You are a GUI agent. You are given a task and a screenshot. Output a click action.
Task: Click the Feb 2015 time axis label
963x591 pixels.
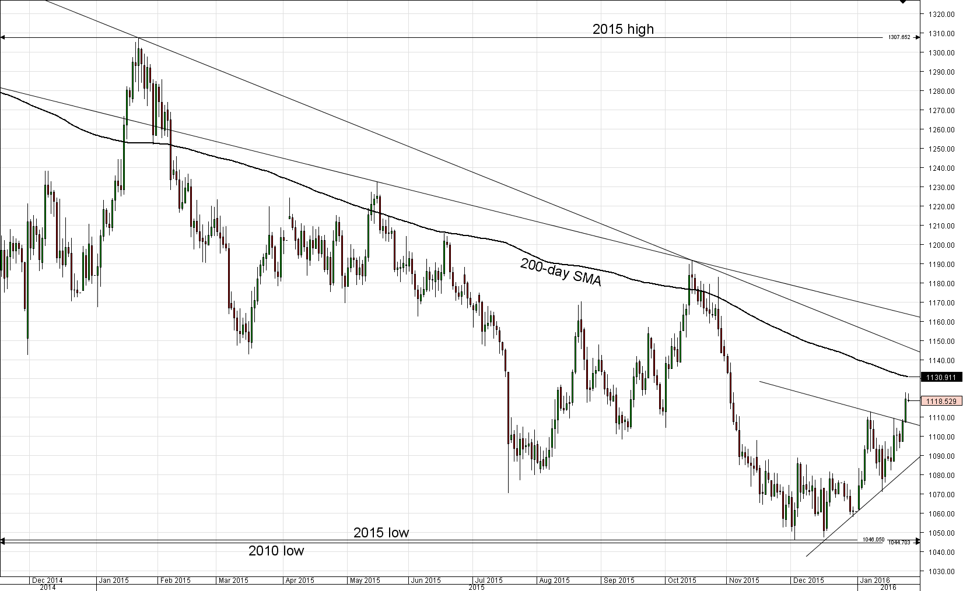pos(176,581)
